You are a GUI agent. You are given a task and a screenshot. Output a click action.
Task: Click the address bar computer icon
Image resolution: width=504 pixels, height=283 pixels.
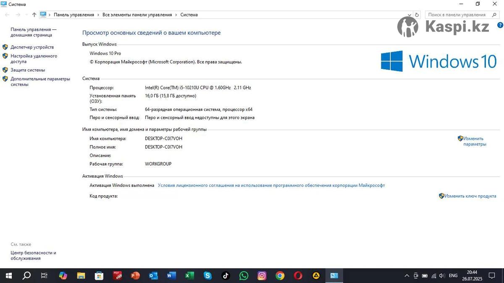43,15
